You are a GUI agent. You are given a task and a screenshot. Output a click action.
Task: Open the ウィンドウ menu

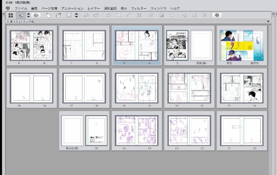[x=158, y=8]
